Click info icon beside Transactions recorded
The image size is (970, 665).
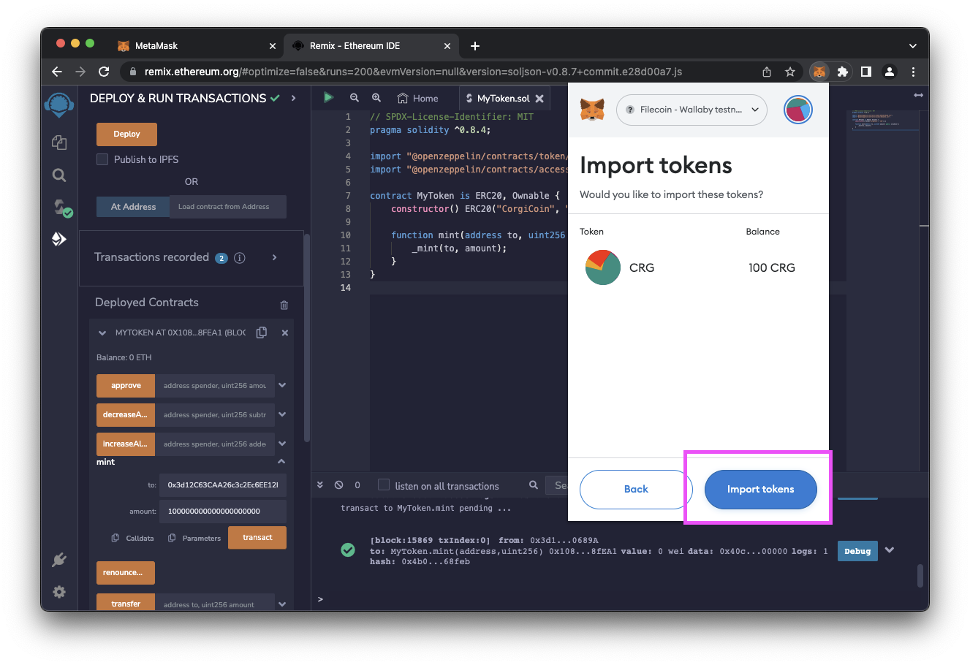pos(239,258)
